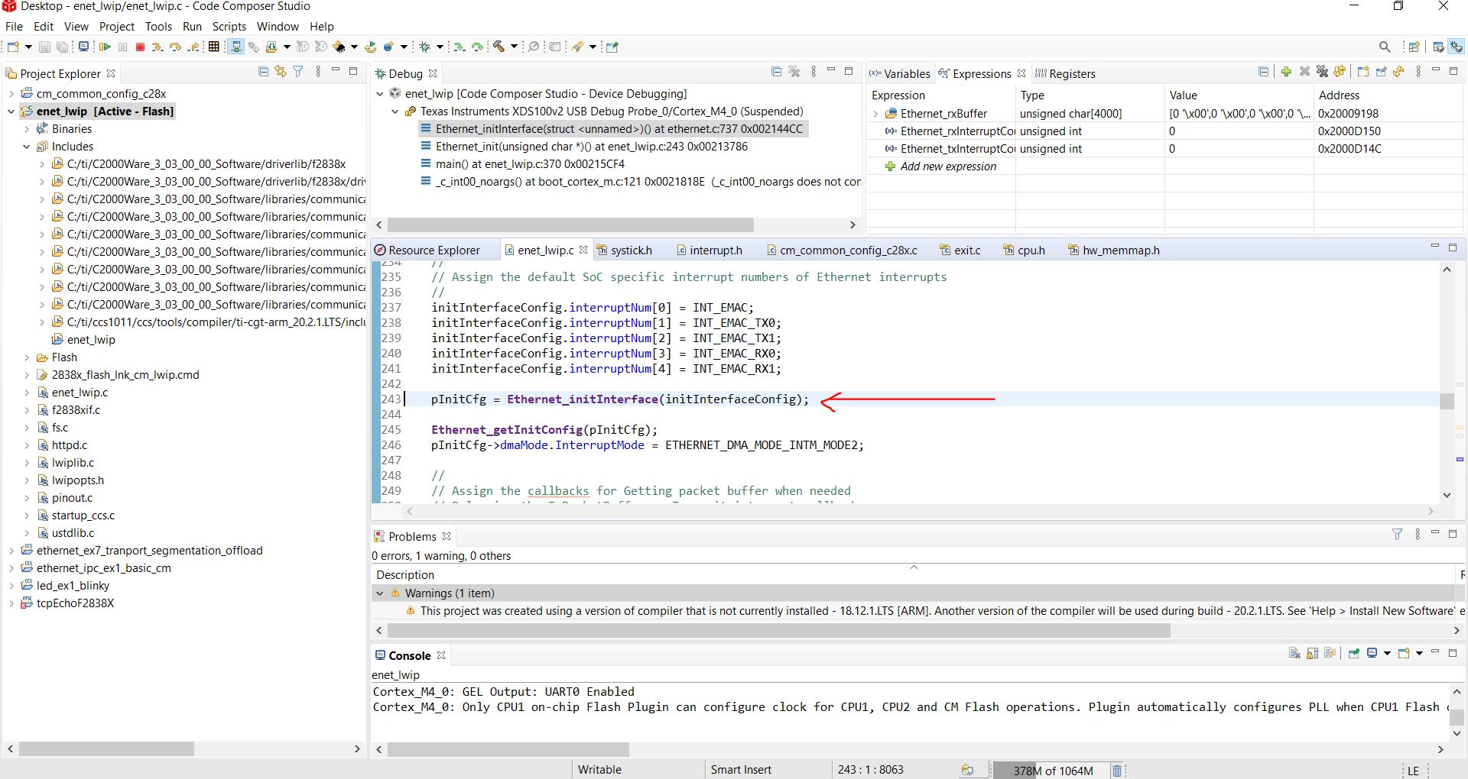Expand the Ethernet_rxBuffer expression
The width and height of the screenshot is (1468, 779).
[x=875, y=114]
